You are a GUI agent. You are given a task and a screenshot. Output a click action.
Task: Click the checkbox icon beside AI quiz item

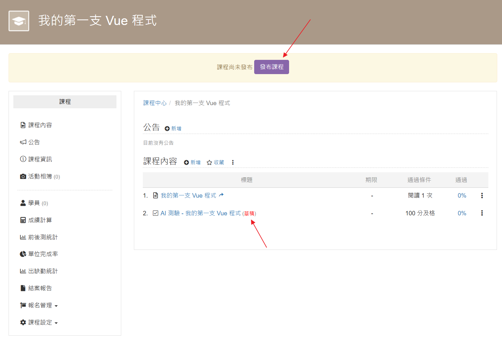point(155,213)
